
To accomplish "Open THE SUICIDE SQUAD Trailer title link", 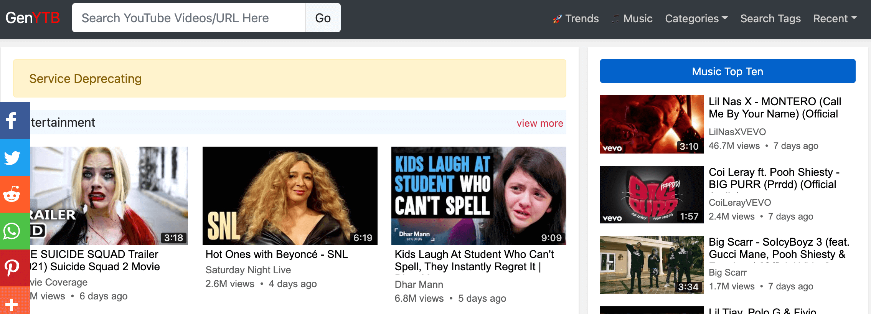I will pos(95,260).
